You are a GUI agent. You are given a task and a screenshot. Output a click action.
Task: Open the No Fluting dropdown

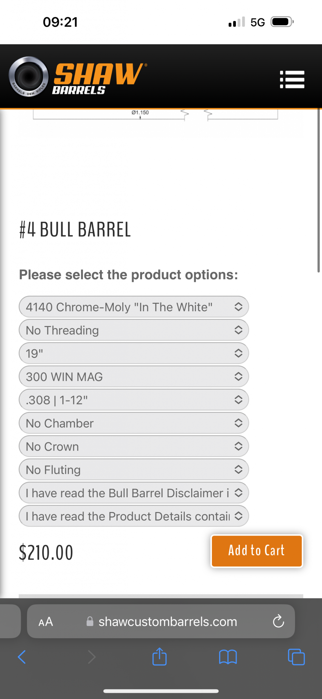[x=134, y=470]
